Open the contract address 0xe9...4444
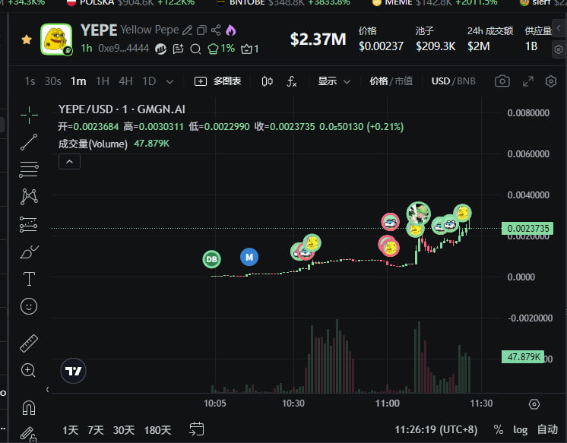 [x=123, y=49]
